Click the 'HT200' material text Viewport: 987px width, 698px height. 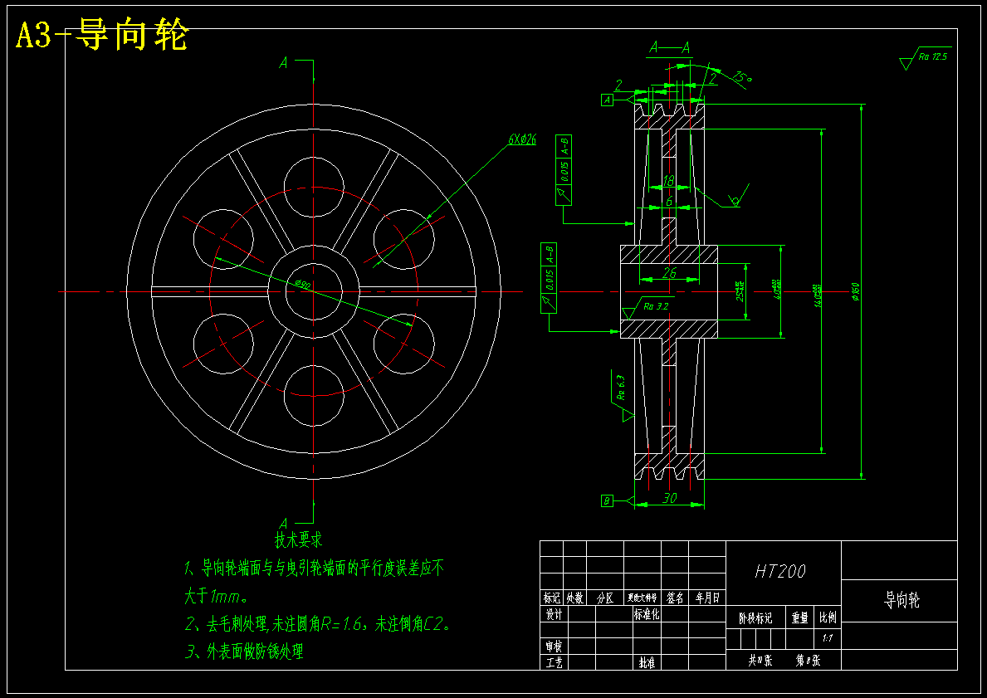tap(780, 571)
